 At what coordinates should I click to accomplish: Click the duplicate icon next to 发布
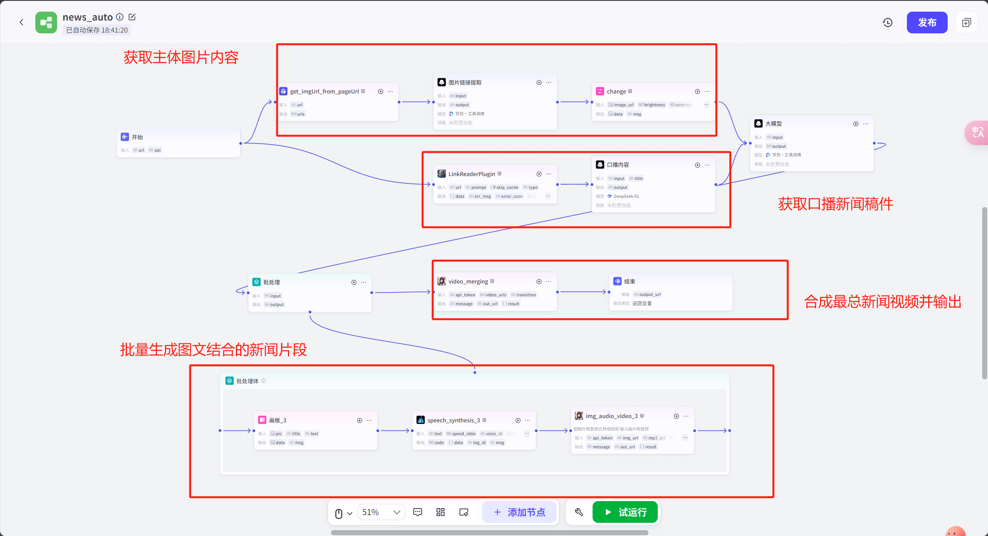pyautogui.click(x=966, y=22)
